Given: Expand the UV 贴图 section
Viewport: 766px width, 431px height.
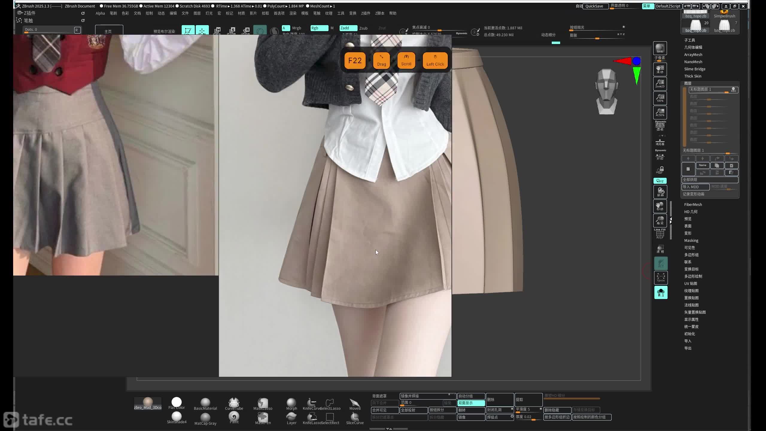Looking at the screenshot, I should [691, 283].
